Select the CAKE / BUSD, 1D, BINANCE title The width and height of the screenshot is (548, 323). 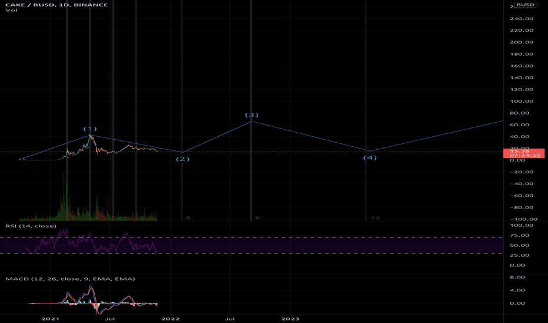(x=56, y=5)
